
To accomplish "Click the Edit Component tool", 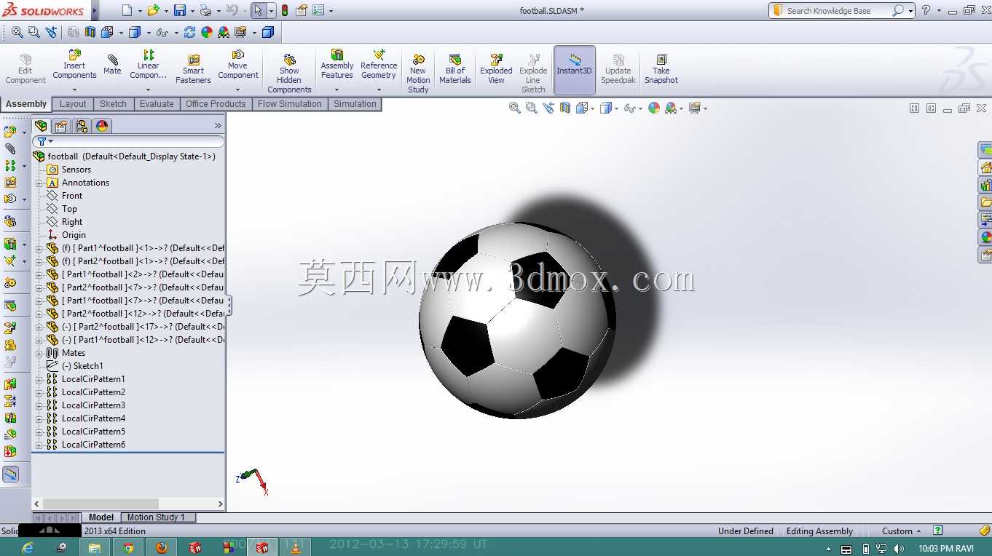I will [x=25, y=69].
